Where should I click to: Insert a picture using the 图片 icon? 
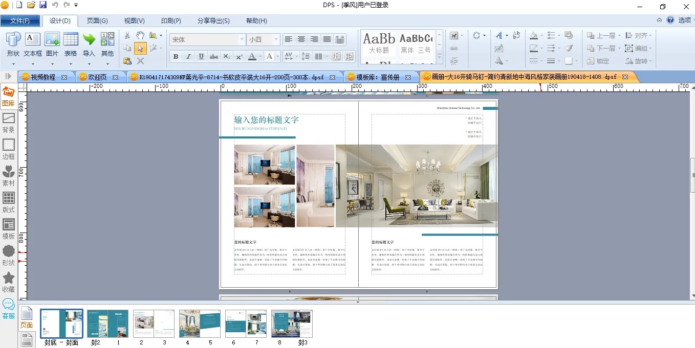click(52, 44)
